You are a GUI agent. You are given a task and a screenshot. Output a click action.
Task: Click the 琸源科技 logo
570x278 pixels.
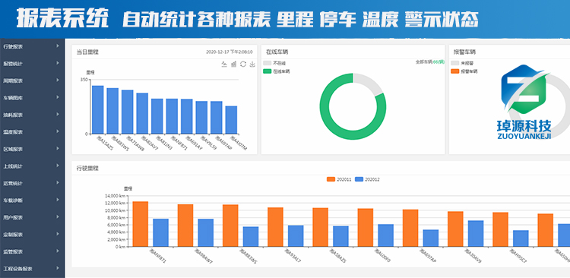[x=524, y=102]
